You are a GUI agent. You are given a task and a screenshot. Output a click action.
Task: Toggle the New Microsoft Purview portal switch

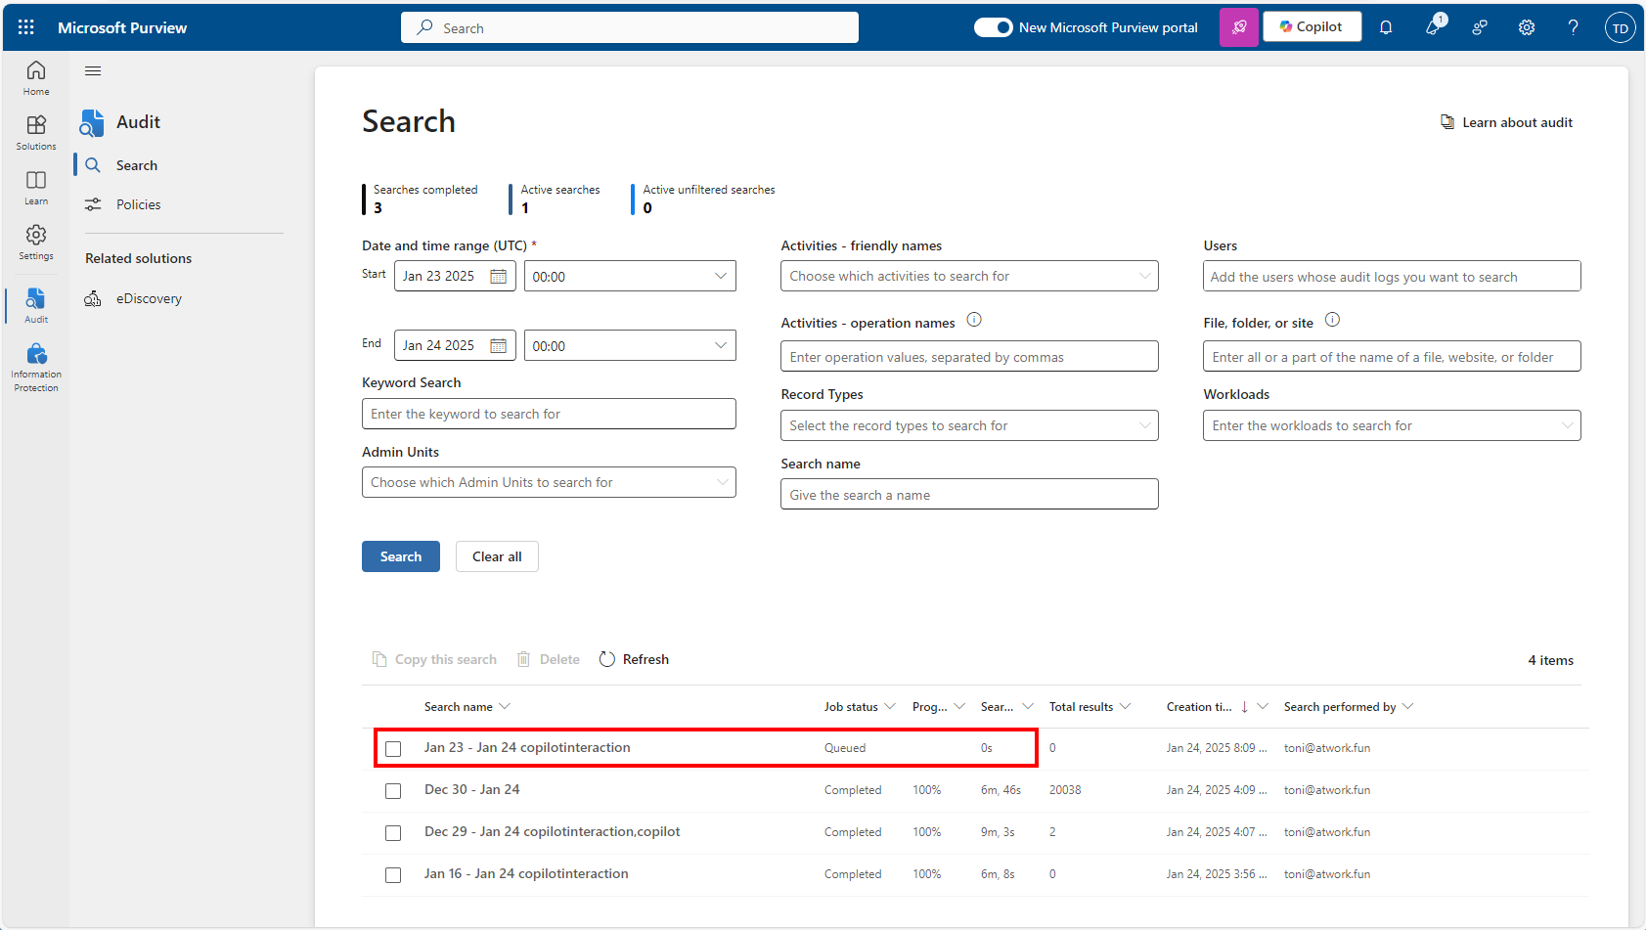(993, 27)
